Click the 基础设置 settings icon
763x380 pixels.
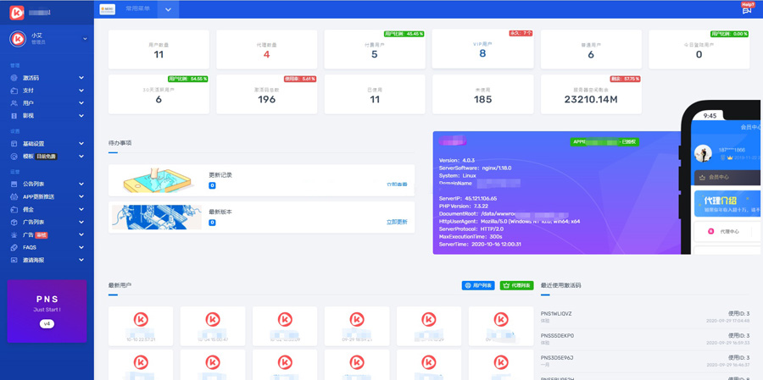coord(14,144)
